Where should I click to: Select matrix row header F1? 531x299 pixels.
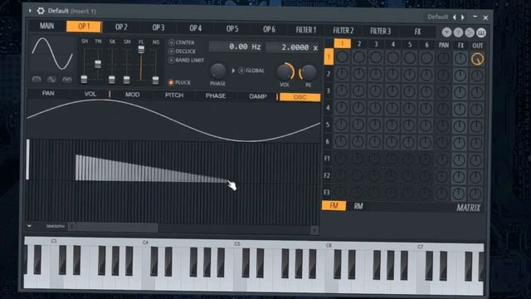tap(327, 159)
